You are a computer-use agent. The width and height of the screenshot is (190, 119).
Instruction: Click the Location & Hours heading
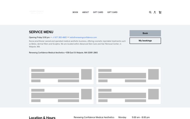[42, 117]
